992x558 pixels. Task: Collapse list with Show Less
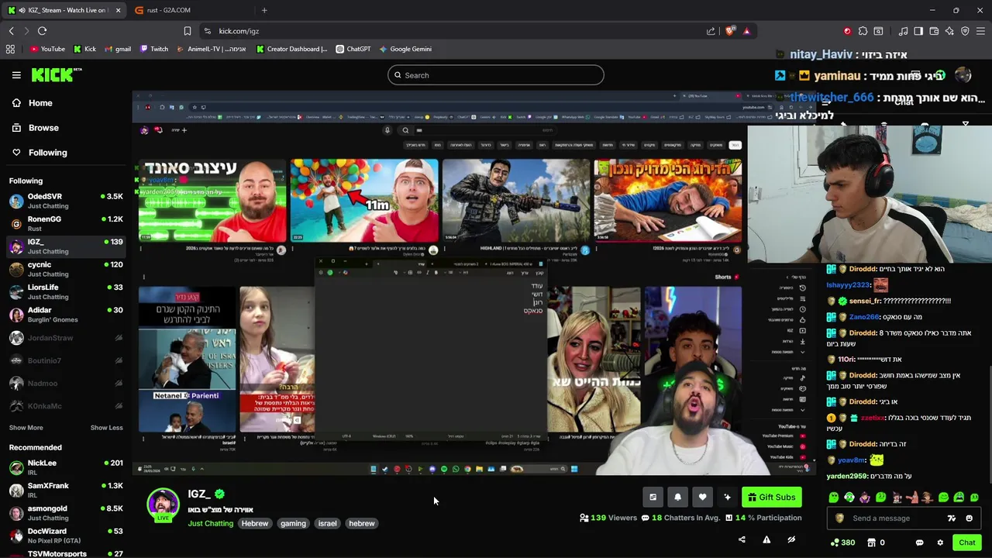107,428
